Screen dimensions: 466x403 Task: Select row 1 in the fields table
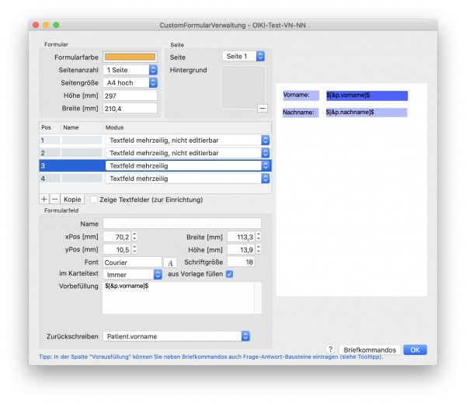pyautogui.click(x=155, y=140)
